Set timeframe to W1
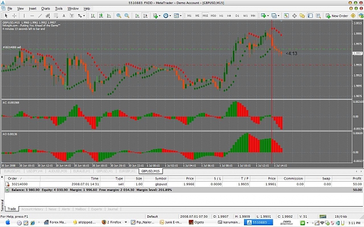 click(245, 16)
